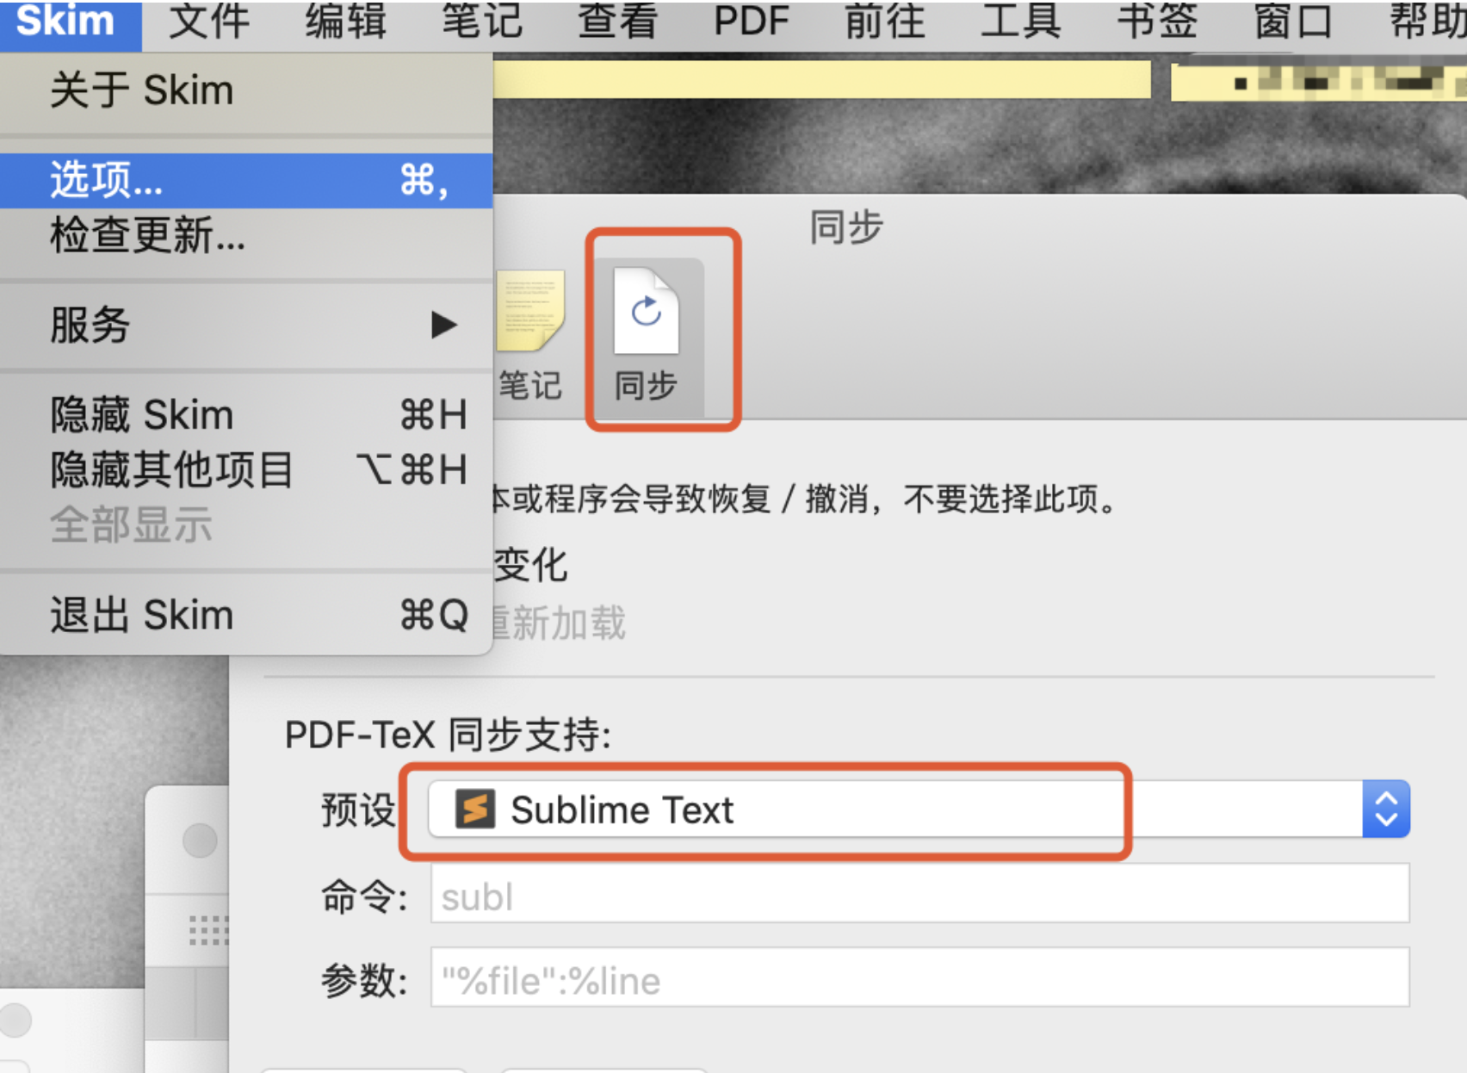This screenshot has height=1073, width=1467.
Task: Choose 隐藏其他项目 menu entry
Action: coord(246,470)
